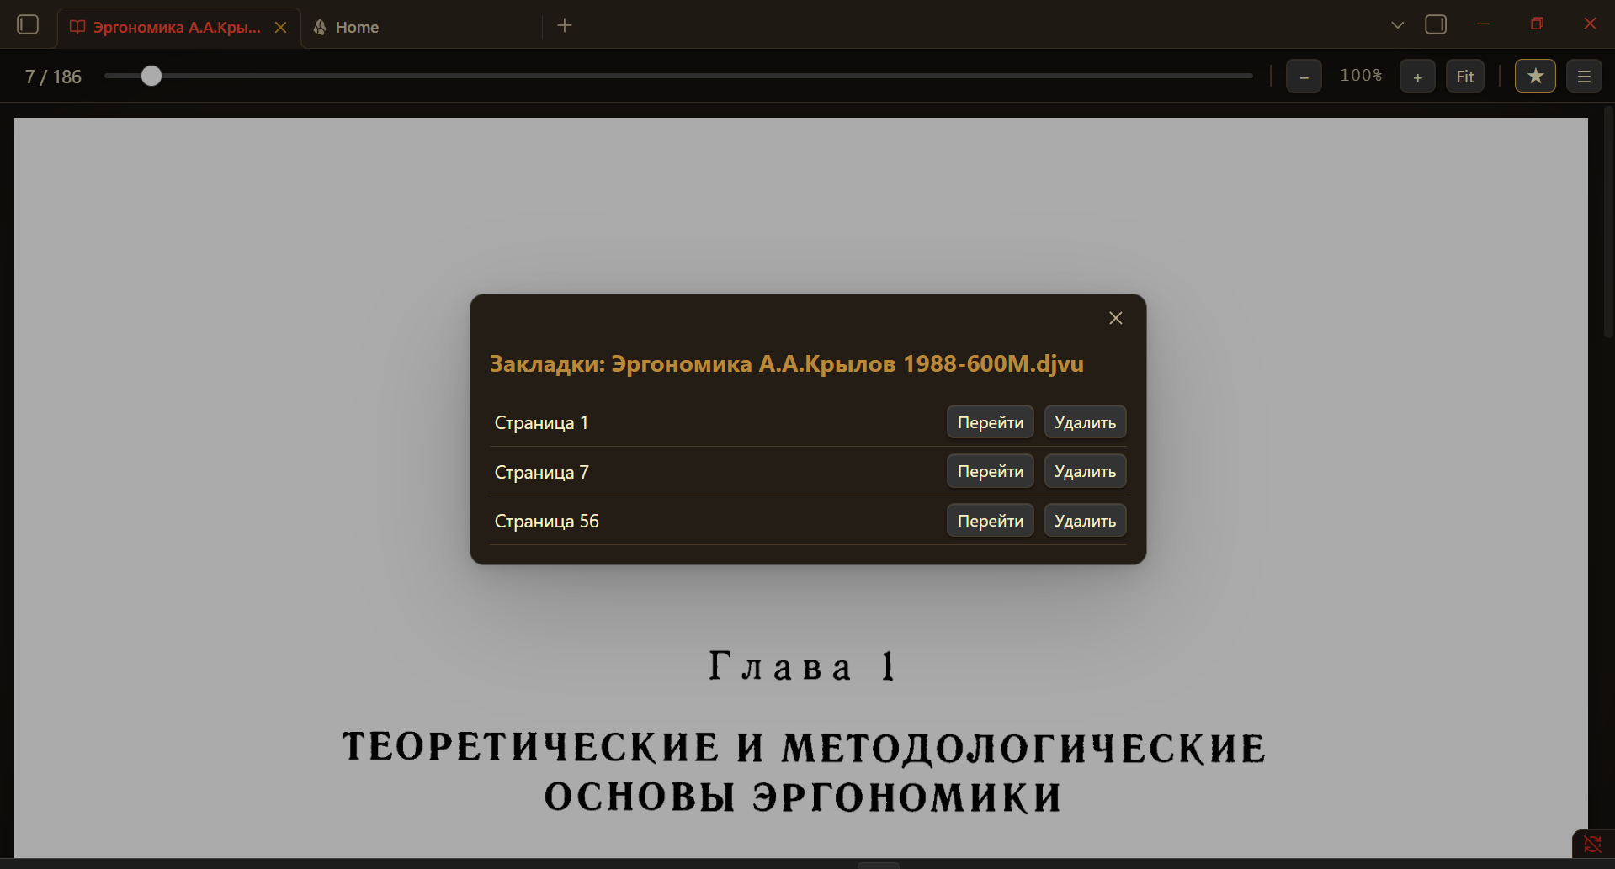Go to bookmark Страница 7
The height and width of the screenshot is (869, 1615).
coord(990,471)
